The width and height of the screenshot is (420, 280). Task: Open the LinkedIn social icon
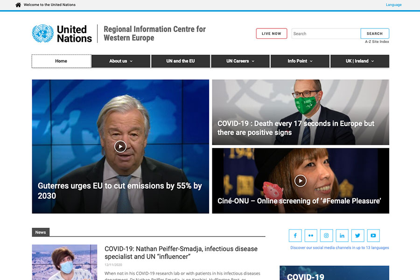pyautogui.click(x=342, y=236)
